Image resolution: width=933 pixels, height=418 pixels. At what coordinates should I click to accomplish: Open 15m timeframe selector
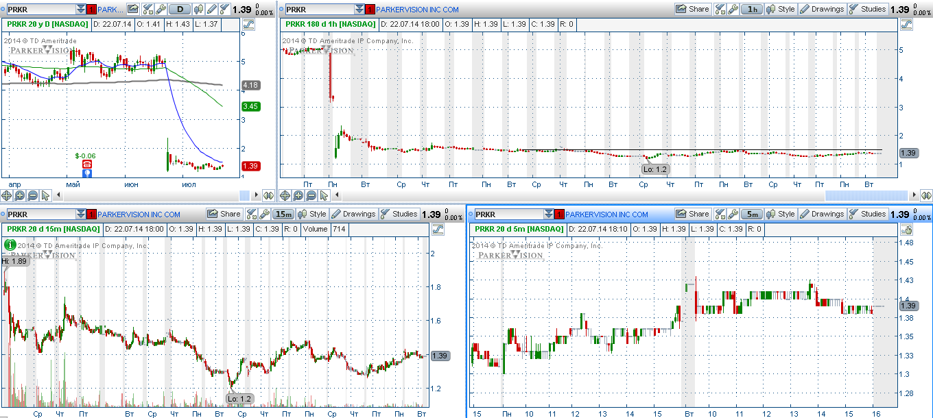pos(284,214)
